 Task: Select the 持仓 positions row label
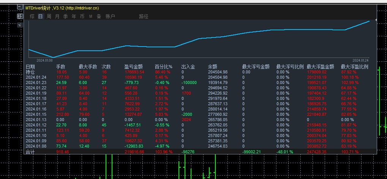coord(30,72)
